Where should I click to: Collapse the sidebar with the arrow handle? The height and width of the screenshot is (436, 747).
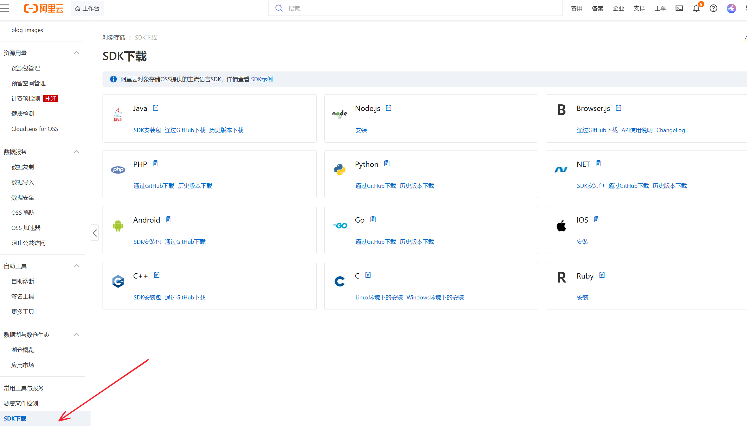[x=95, y=233]
